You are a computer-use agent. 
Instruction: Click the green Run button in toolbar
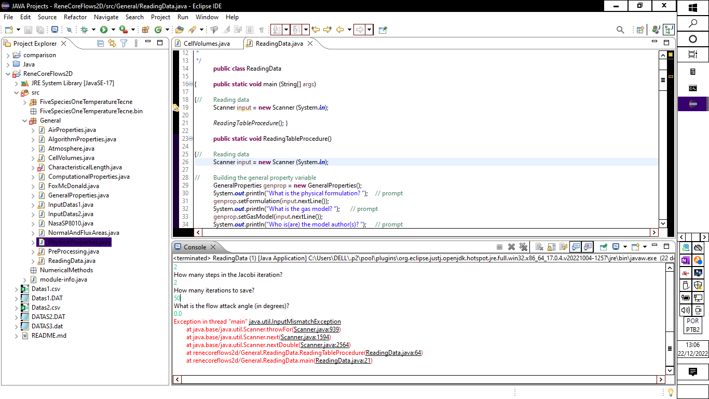pyautogui.click(x=104, y=30)
